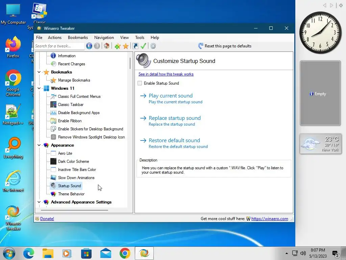Click the volume speaker tray icon

tap(303, 253)
